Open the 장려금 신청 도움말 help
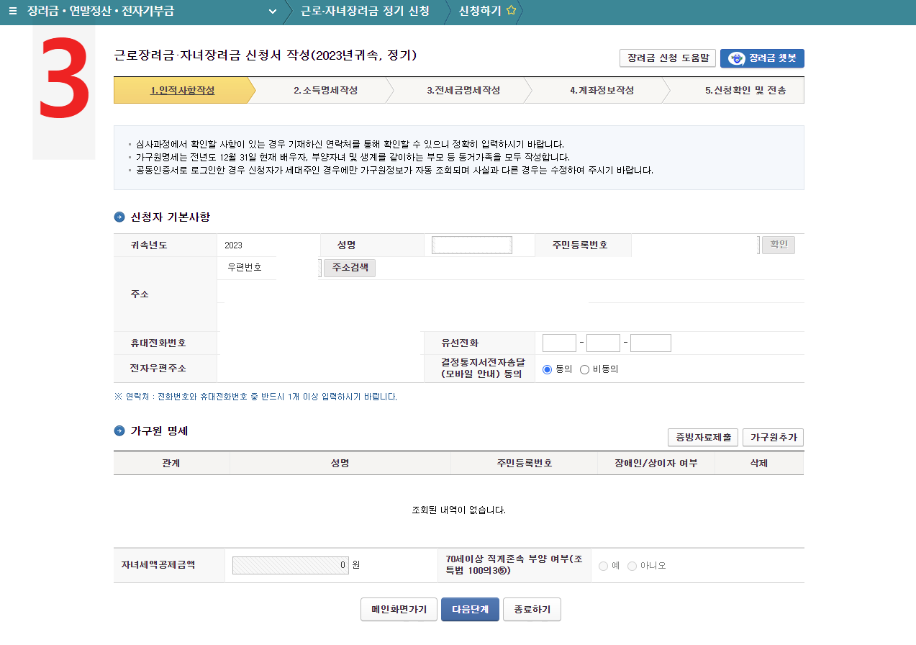The width and height of the screenshot is (916, 645). click(x=666, y=58)
